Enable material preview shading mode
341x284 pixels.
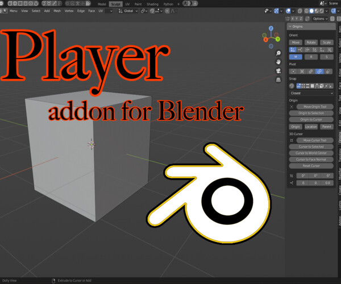(x=317, y=11)
